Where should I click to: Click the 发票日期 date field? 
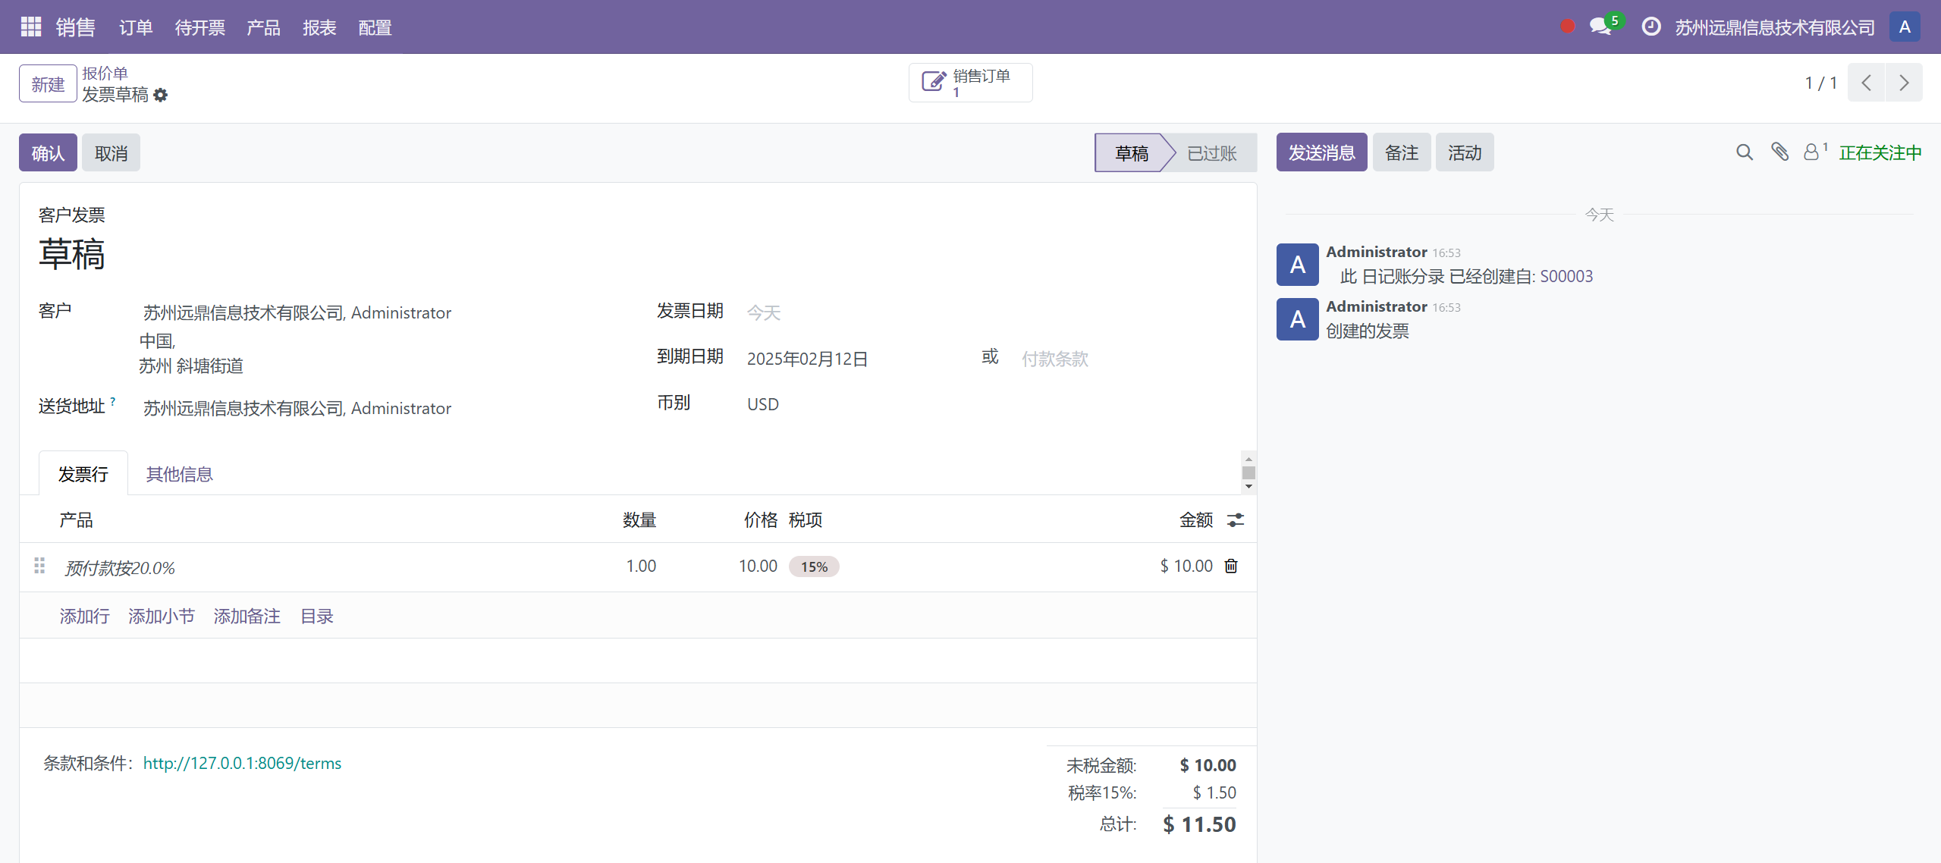click(x=764, y=312)
